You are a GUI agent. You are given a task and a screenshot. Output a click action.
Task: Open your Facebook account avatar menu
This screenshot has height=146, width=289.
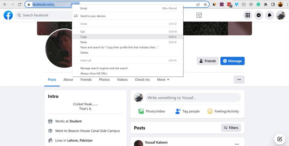pos(281,15)
